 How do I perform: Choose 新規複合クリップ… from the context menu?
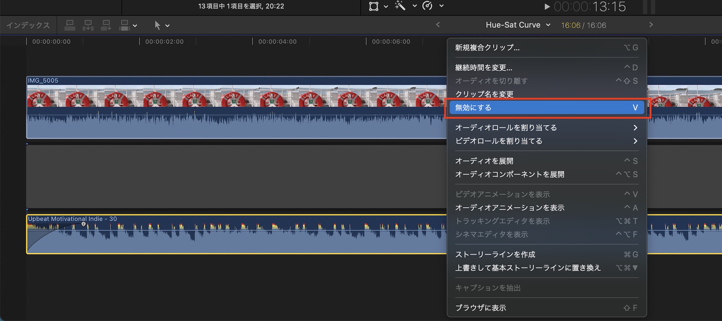[547, 48]
